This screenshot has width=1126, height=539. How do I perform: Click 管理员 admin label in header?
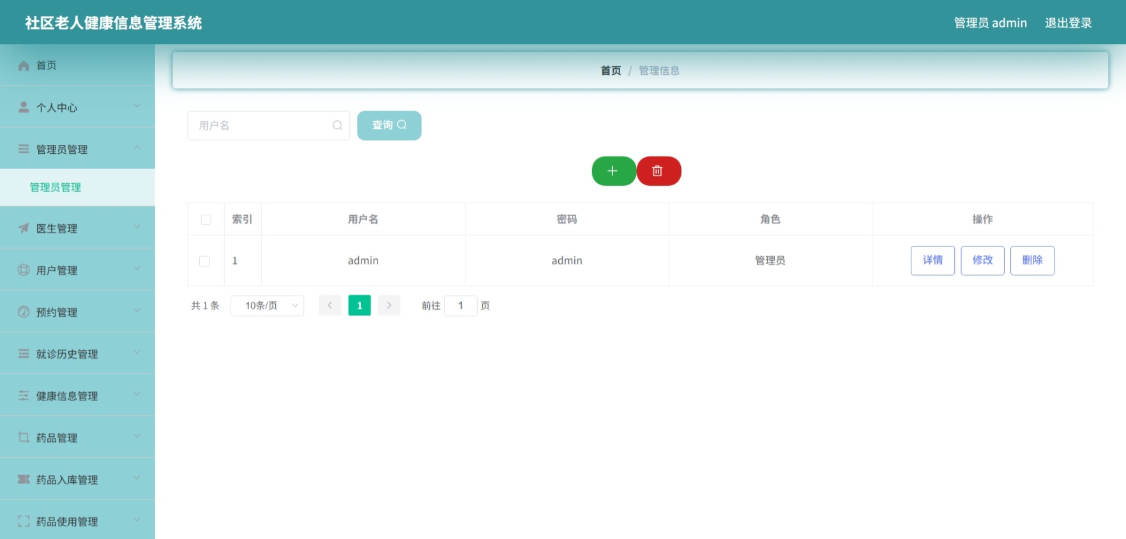[x=990, y=23]
